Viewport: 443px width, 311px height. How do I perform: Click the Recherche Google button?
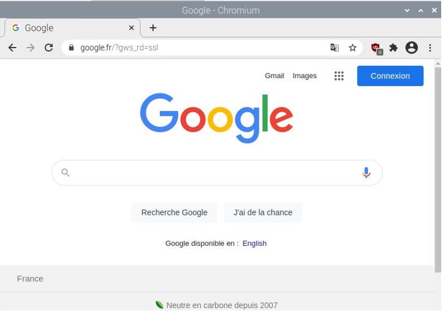click(175, 212)
